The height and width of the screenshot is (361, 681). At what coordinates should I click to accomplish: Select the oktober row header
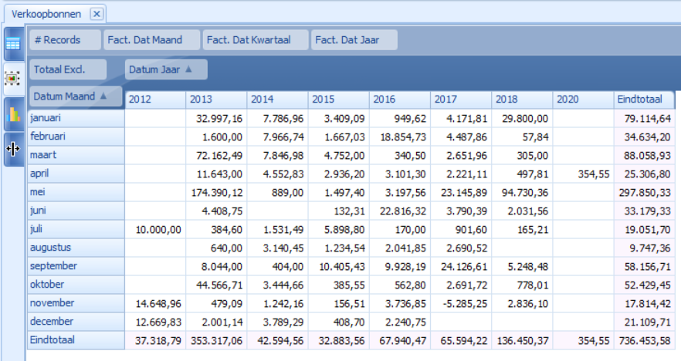pos(76,285)
